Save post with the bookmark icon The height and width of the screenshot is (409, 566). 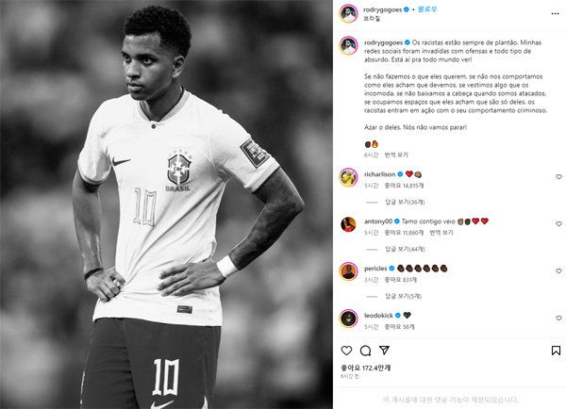point(556,351)
